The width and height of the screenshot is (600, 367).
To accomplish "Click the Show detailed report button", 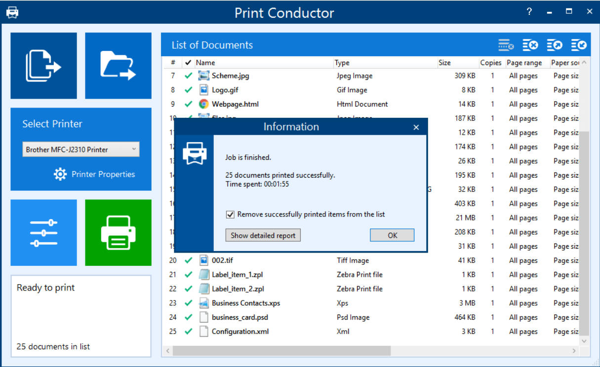I will (x=263, y=235).
